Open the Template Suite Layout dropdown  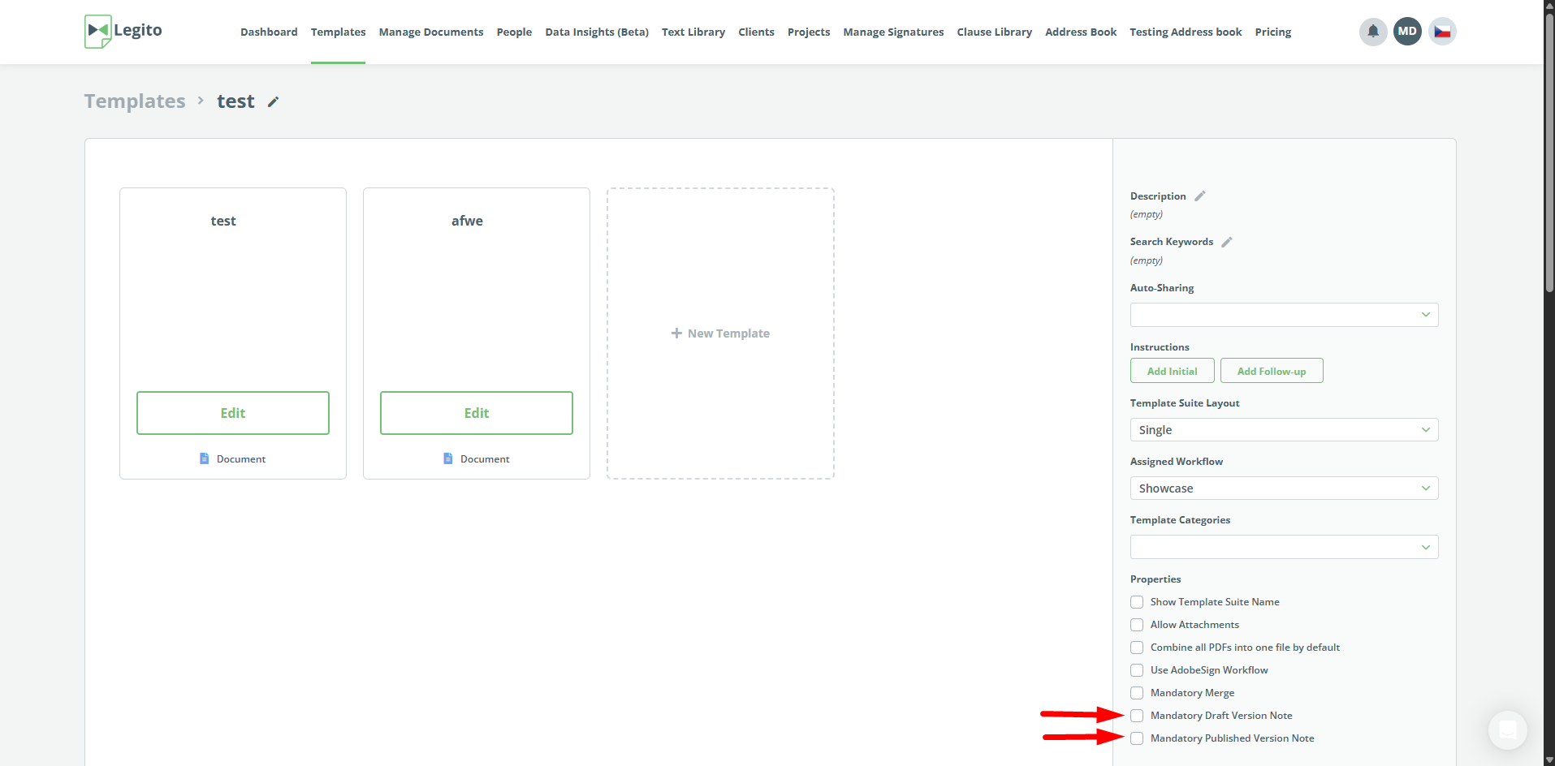click(1284, 430)
